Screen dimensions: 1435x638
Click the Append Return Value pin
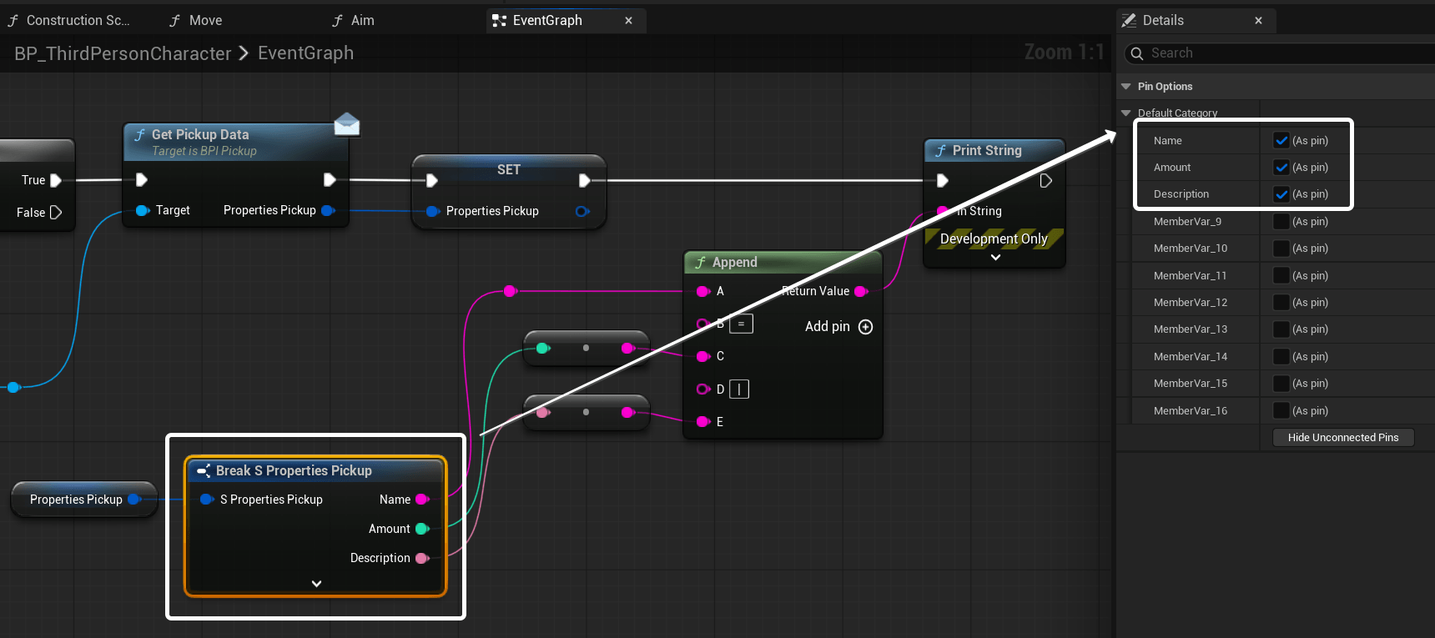(861, 291)
